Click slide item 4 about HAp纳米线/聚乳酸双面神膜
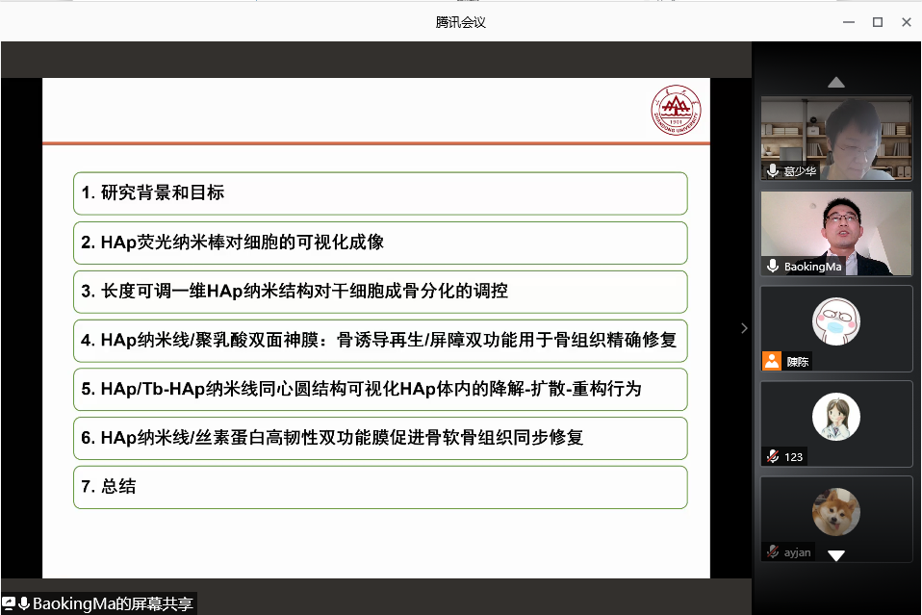Image resolution: width=922 pixels, height=615 pixels. pyautogui.click(x=380, y=341)
